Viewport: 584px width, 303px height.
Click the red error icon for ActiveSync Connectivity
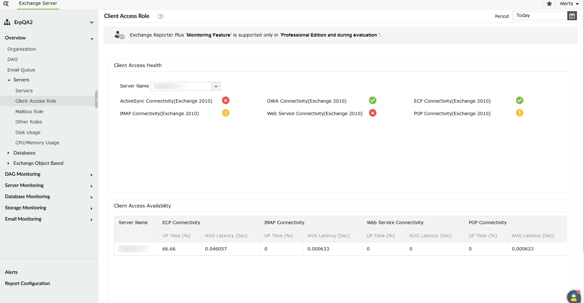tap(226, 100)
